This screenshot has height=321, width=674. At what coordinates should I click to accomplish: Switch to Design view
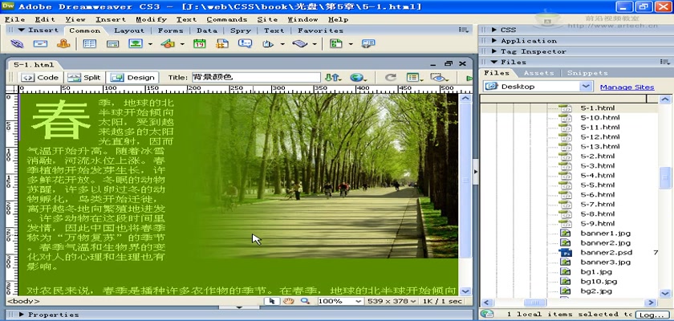pos(132,78)
